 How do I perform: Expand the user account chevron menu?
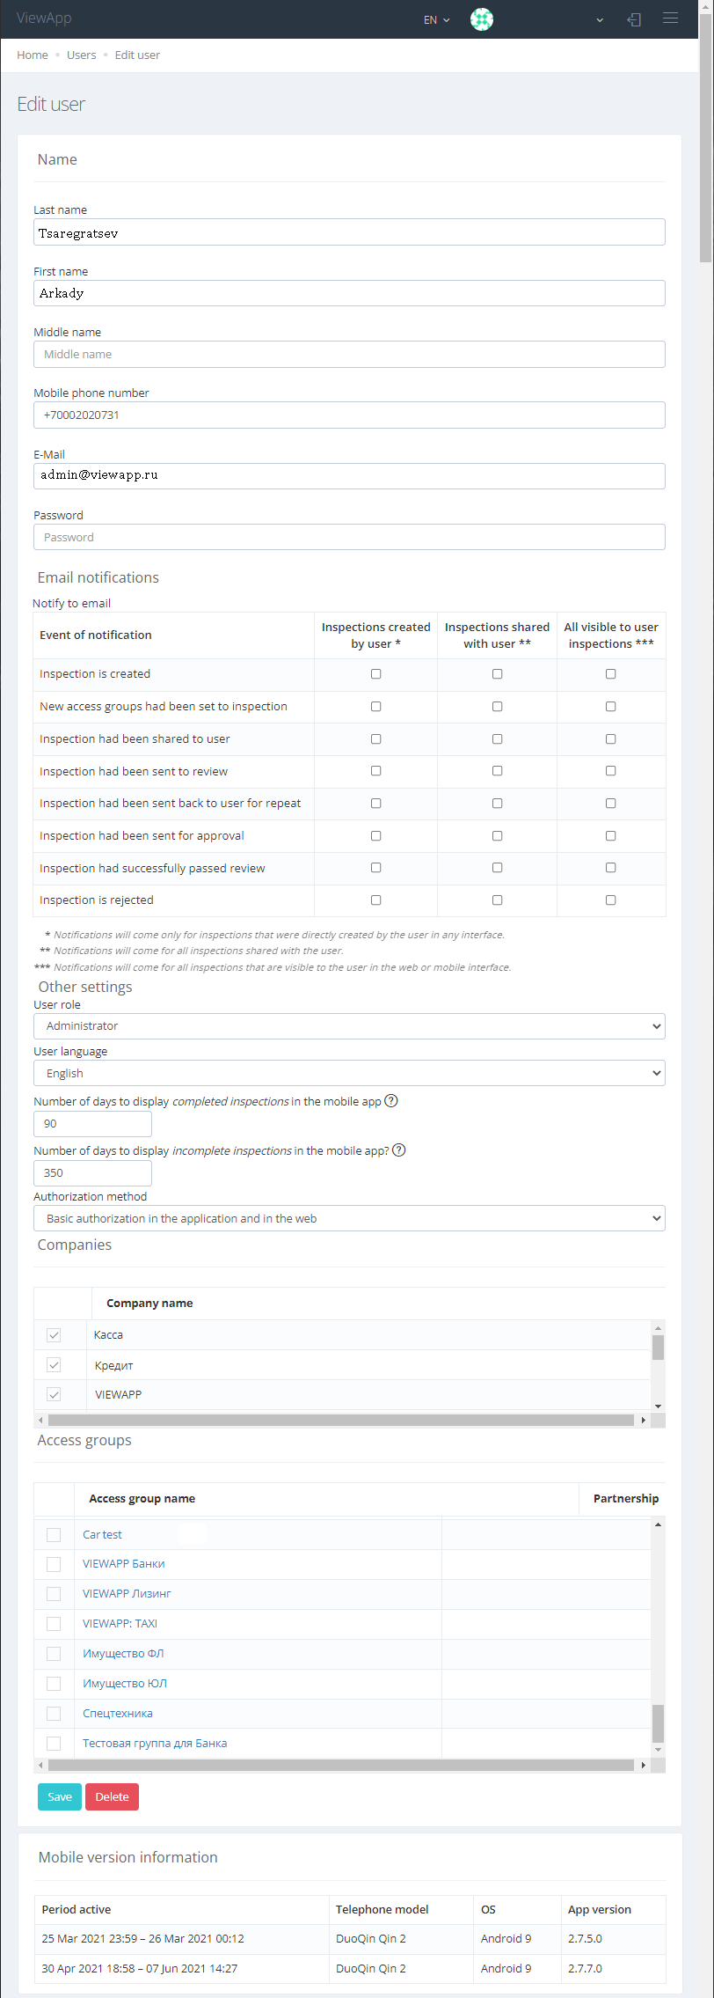(x=600, y=19)
